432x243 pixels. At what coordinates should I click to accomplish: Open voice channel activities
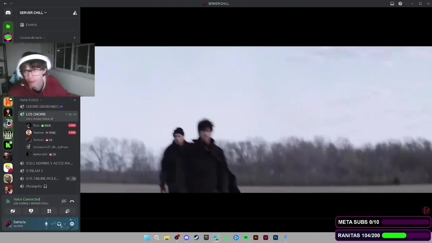[49, 211]
